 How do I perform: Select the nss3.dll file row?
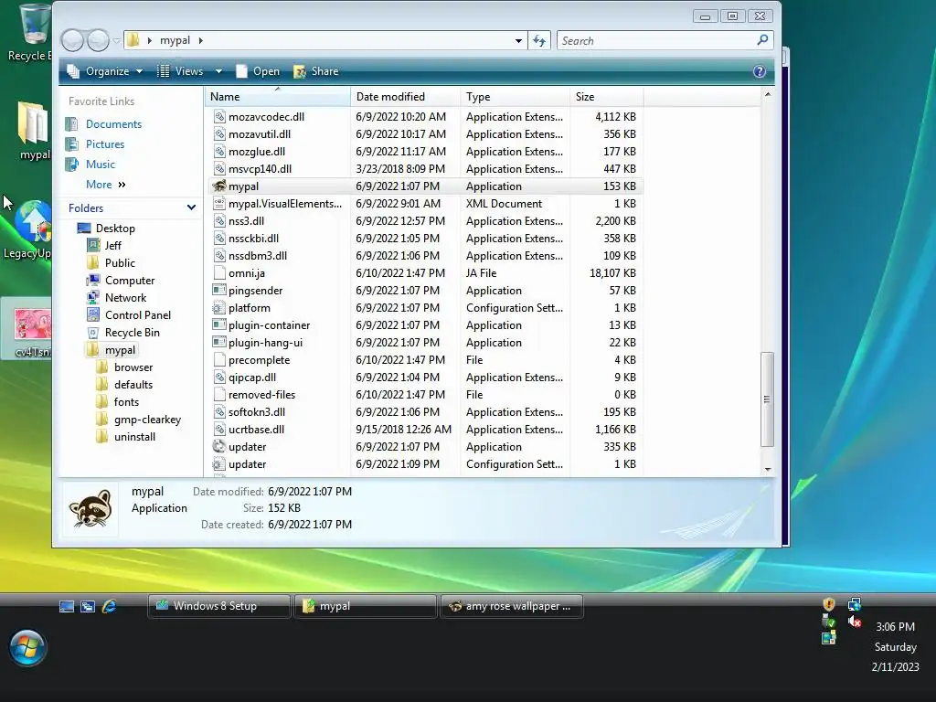point(426,221)
